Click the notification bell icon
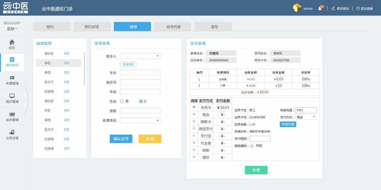Screen dimensions: 381x190 320,8
